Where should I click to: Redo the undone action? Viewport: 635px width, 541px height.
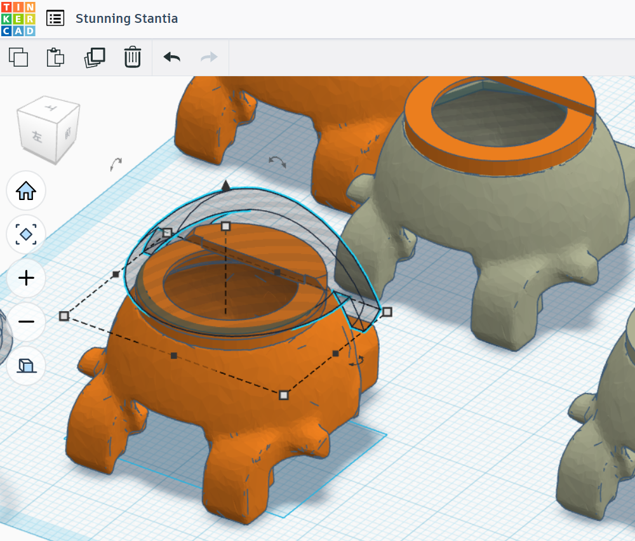tap(209, 57)
